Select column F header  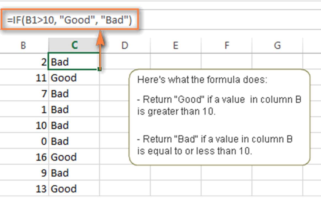[226, 45]
